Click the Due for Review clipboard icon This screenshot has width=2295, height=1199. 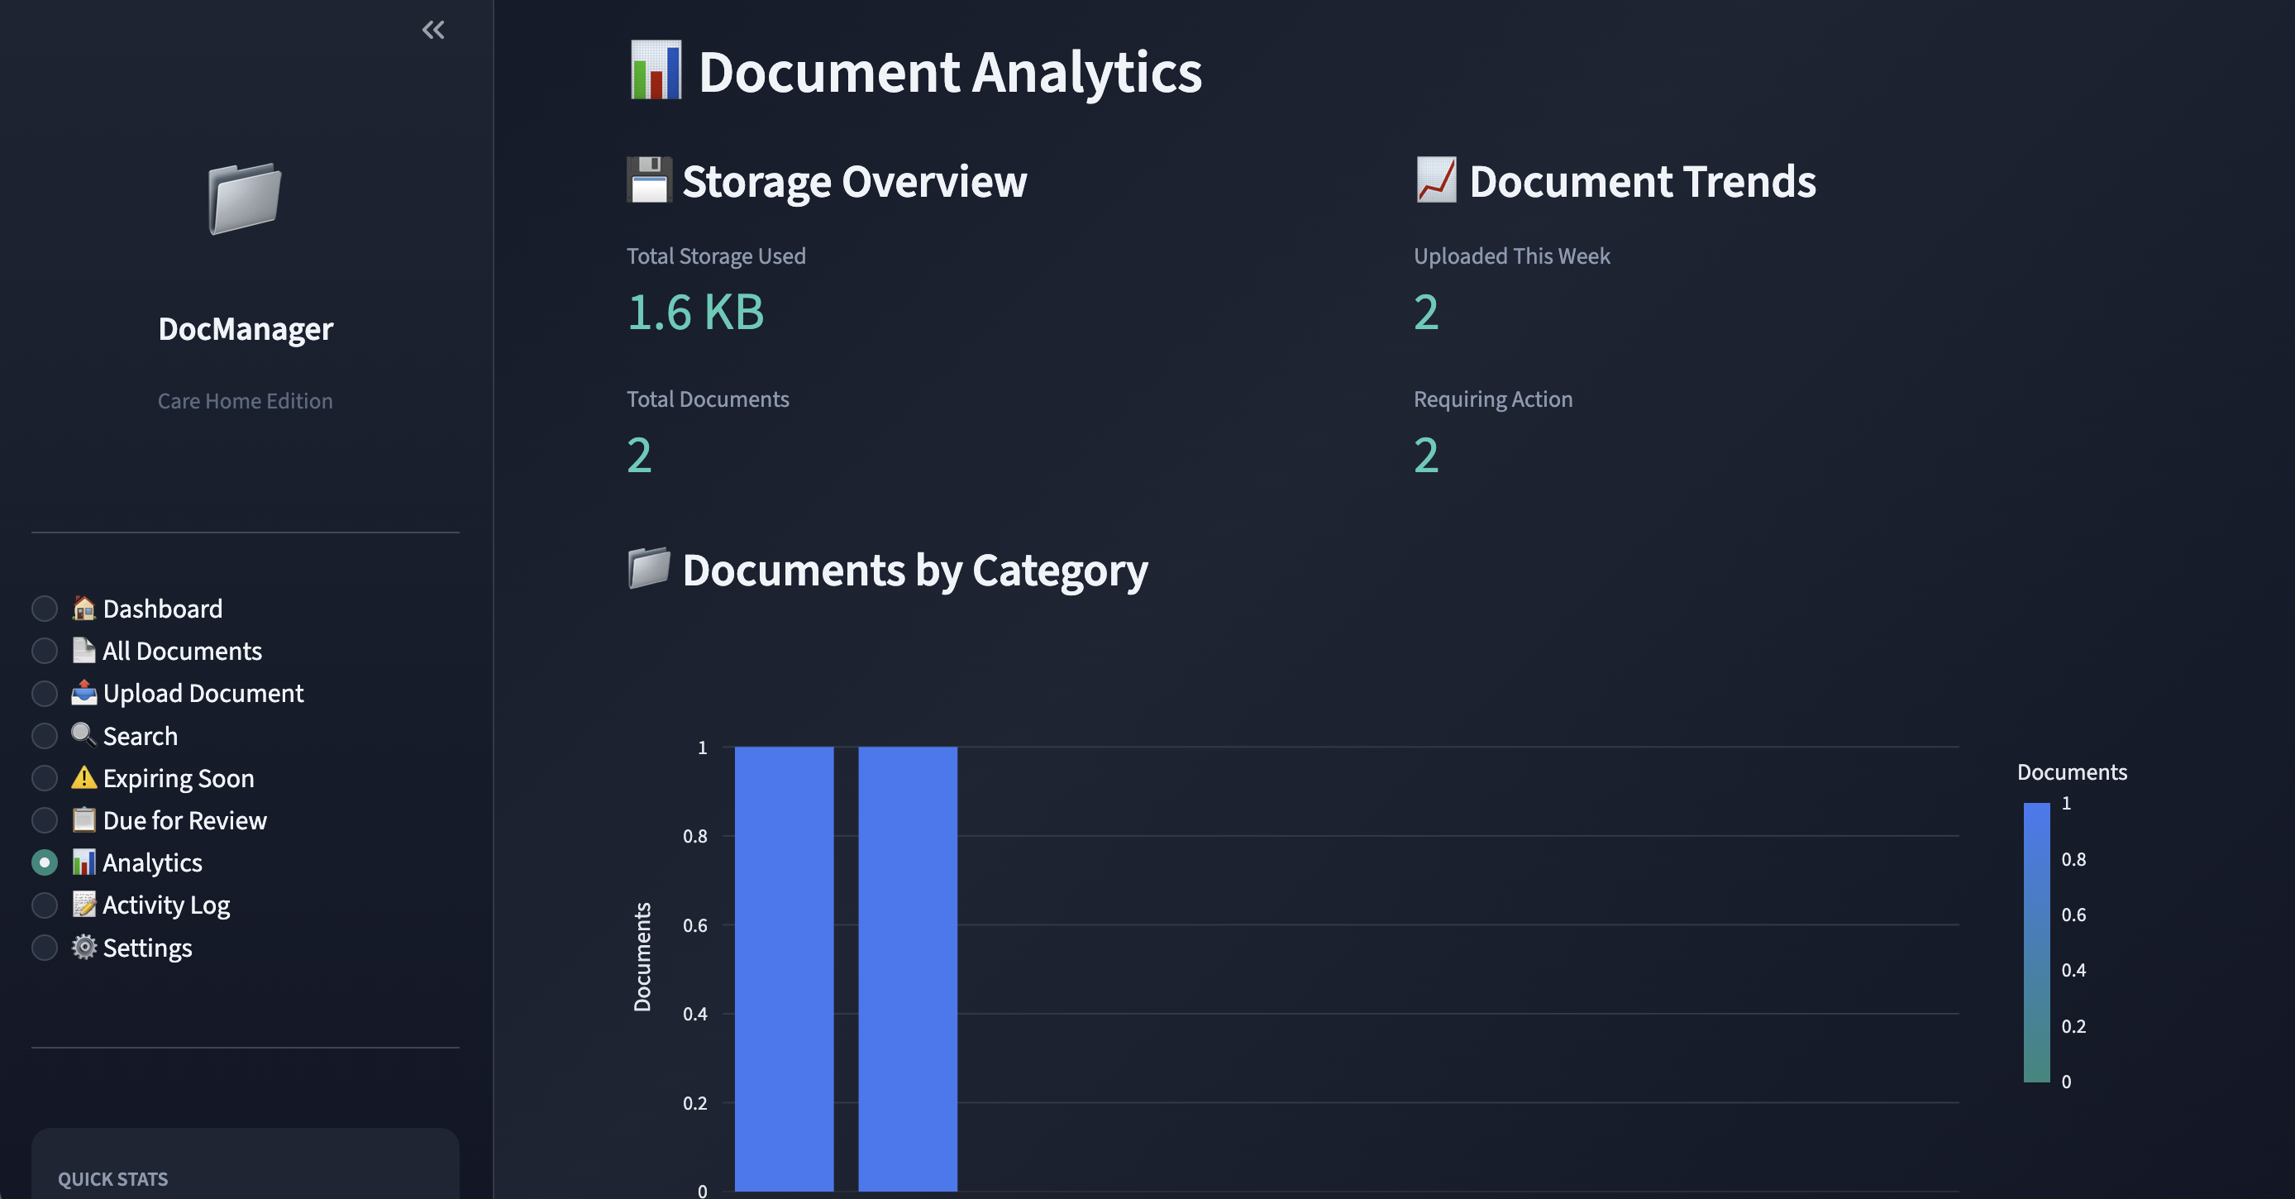[x=83, y=819]
